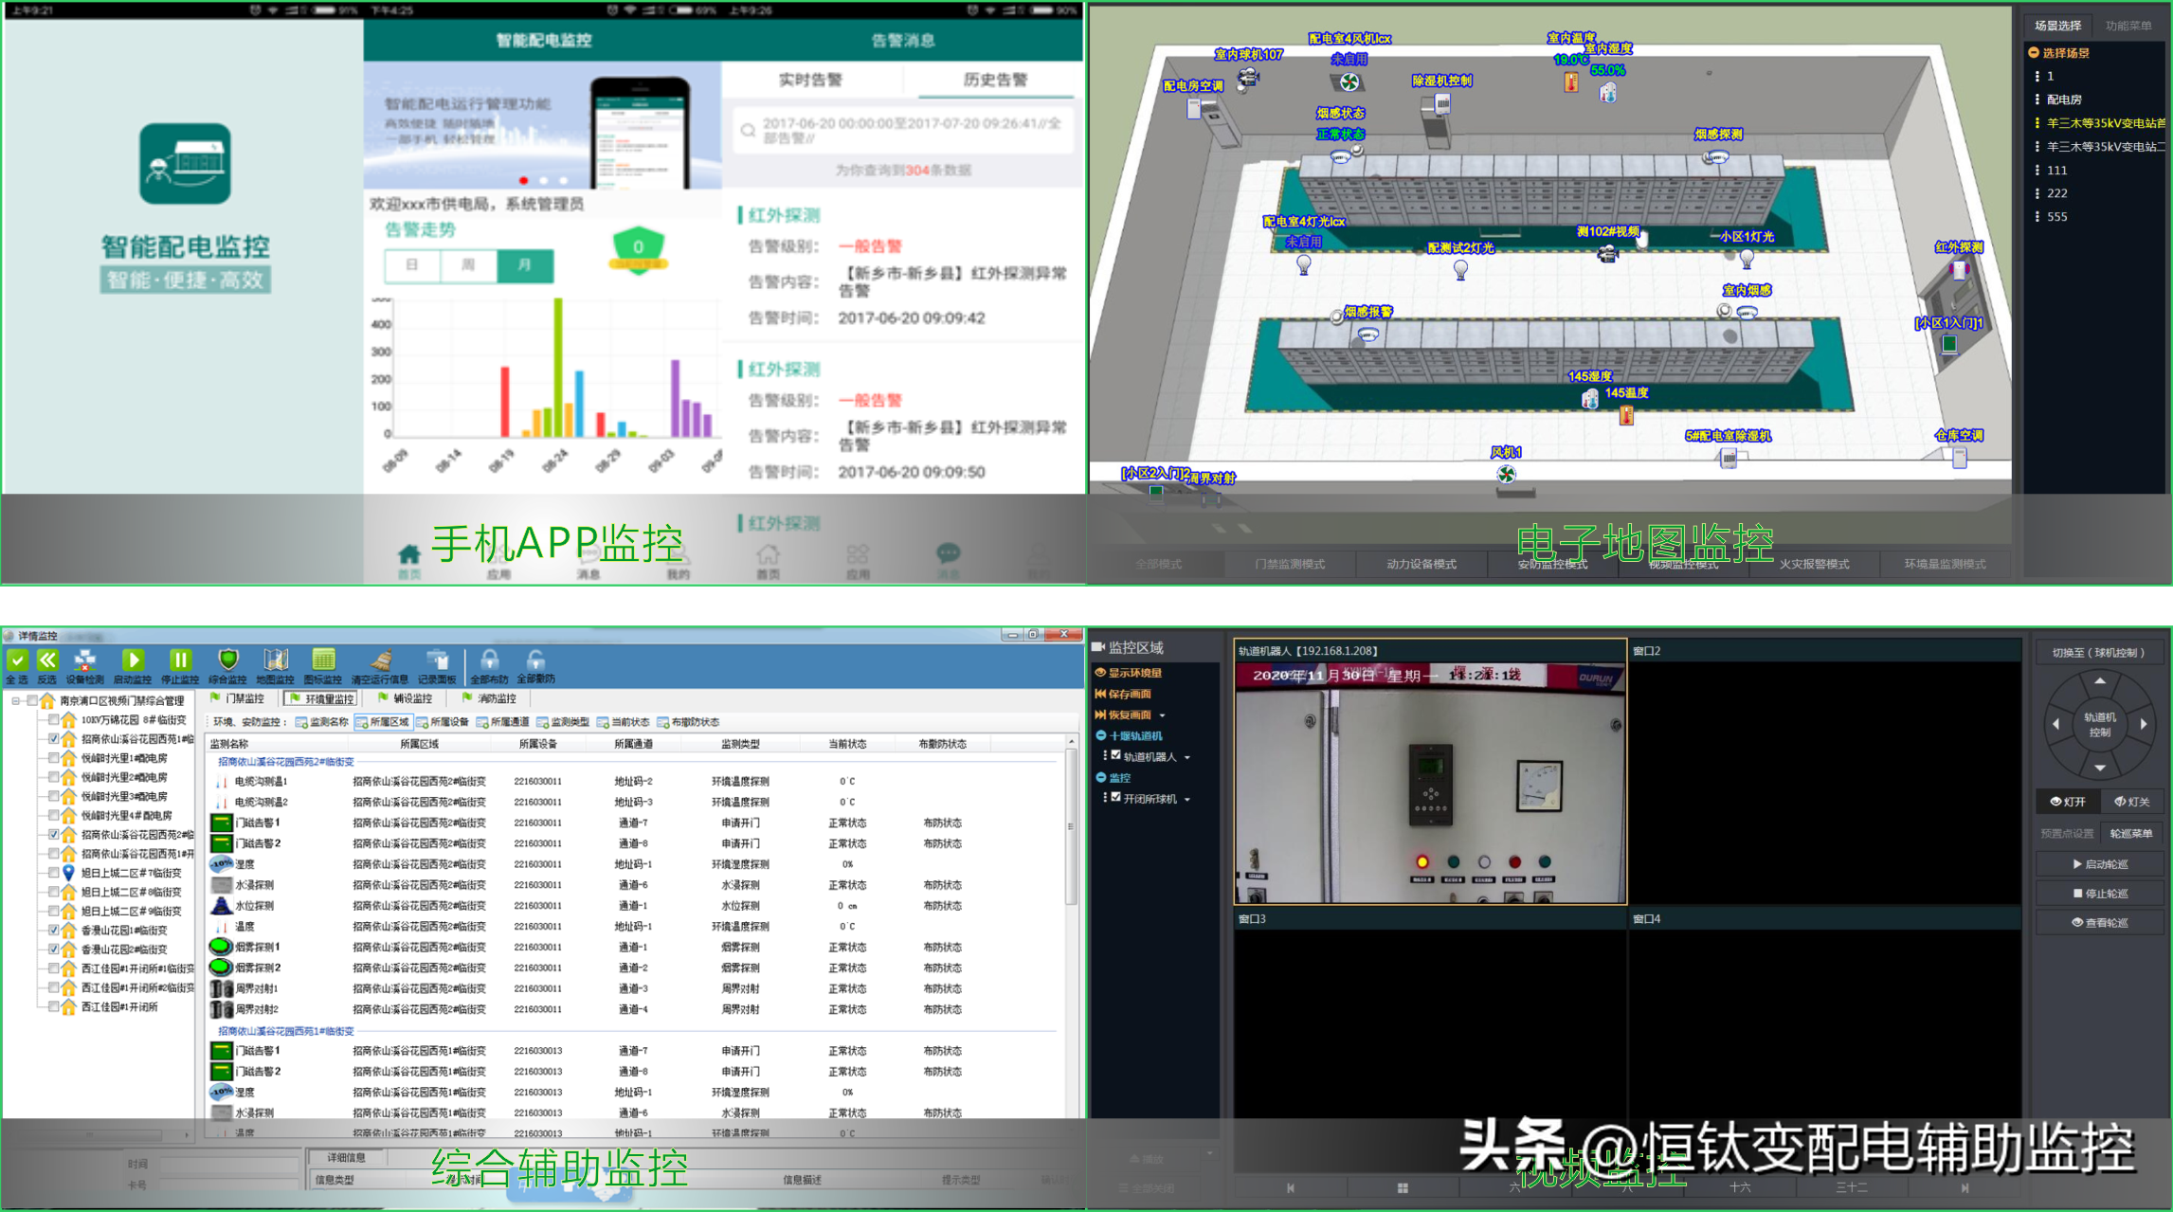Click the 保存画面 link

(x=1124, y=694)
